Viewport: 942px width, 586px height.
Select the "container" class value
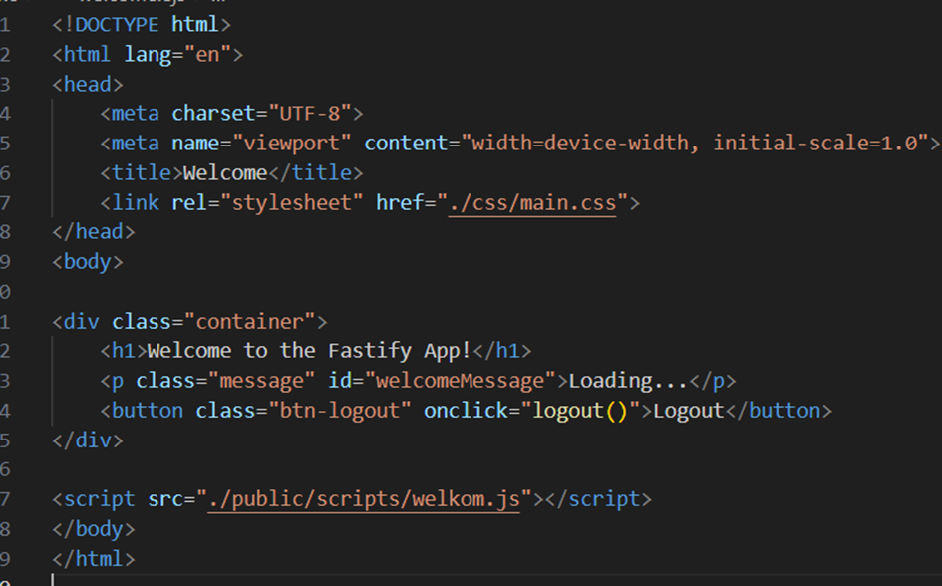click(x=250, y=321)
